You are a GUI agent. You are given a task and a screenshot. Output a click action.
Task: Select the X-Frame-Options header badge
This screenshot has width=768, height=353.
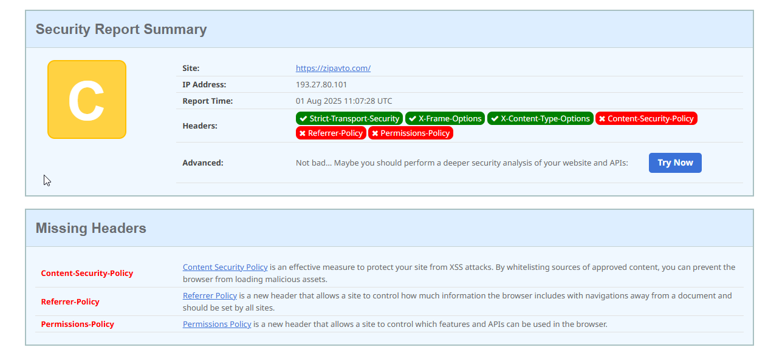tap(445, 118)
